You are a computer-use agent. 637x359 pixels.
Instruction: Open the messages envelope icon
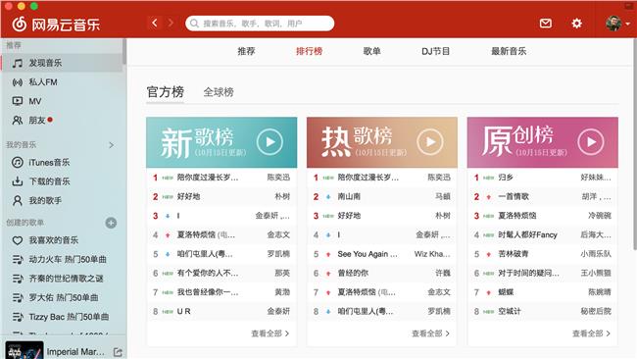(545, 24)
